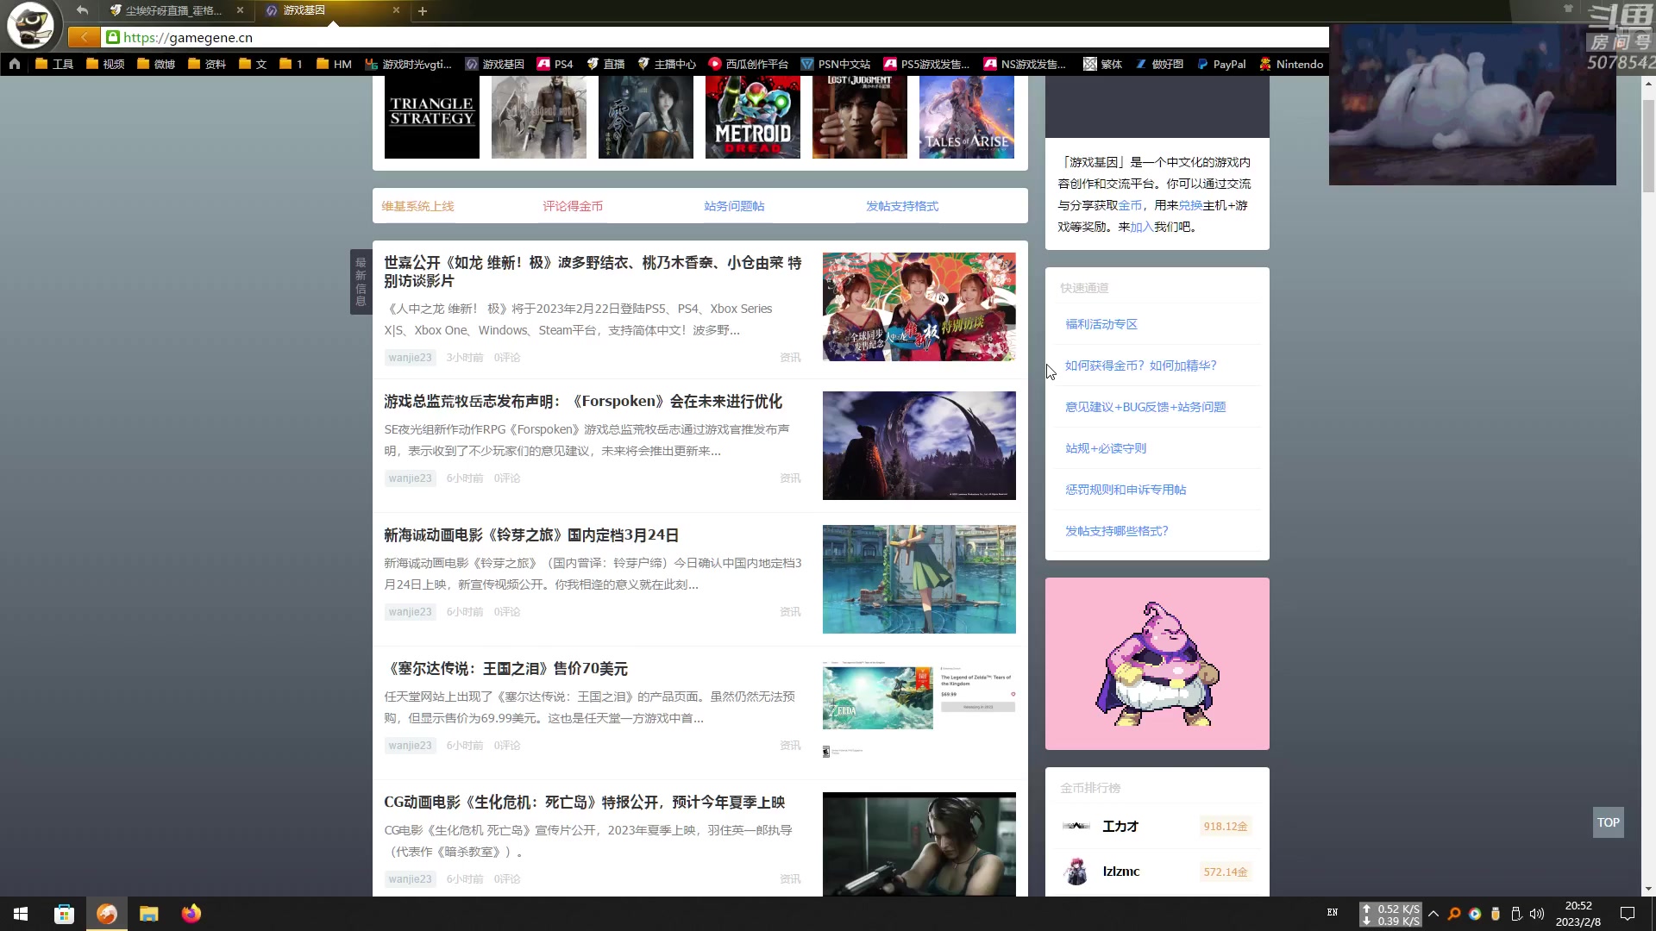Viewport: 1656px width, 931px height.
Task: Open the 直播 bookmark
Action: click(x=605, y=64)
